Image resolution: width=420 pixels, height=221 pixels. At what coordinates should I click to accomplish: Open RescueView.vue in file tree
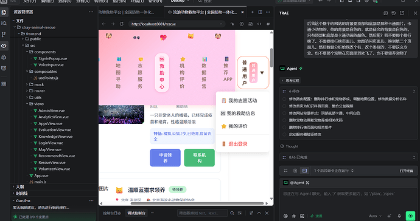[52, 163]
